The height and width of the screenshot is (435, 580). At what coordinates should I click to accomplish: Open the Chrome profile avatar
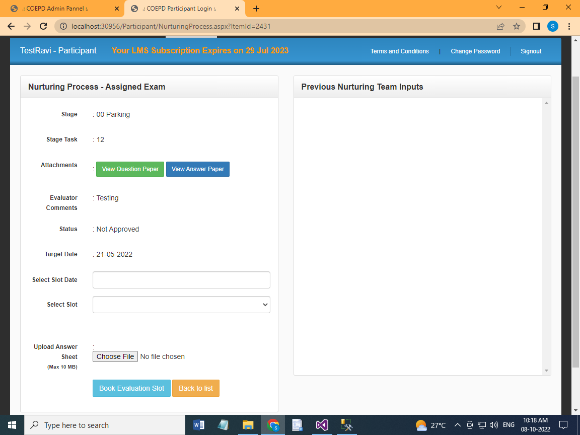553,26
